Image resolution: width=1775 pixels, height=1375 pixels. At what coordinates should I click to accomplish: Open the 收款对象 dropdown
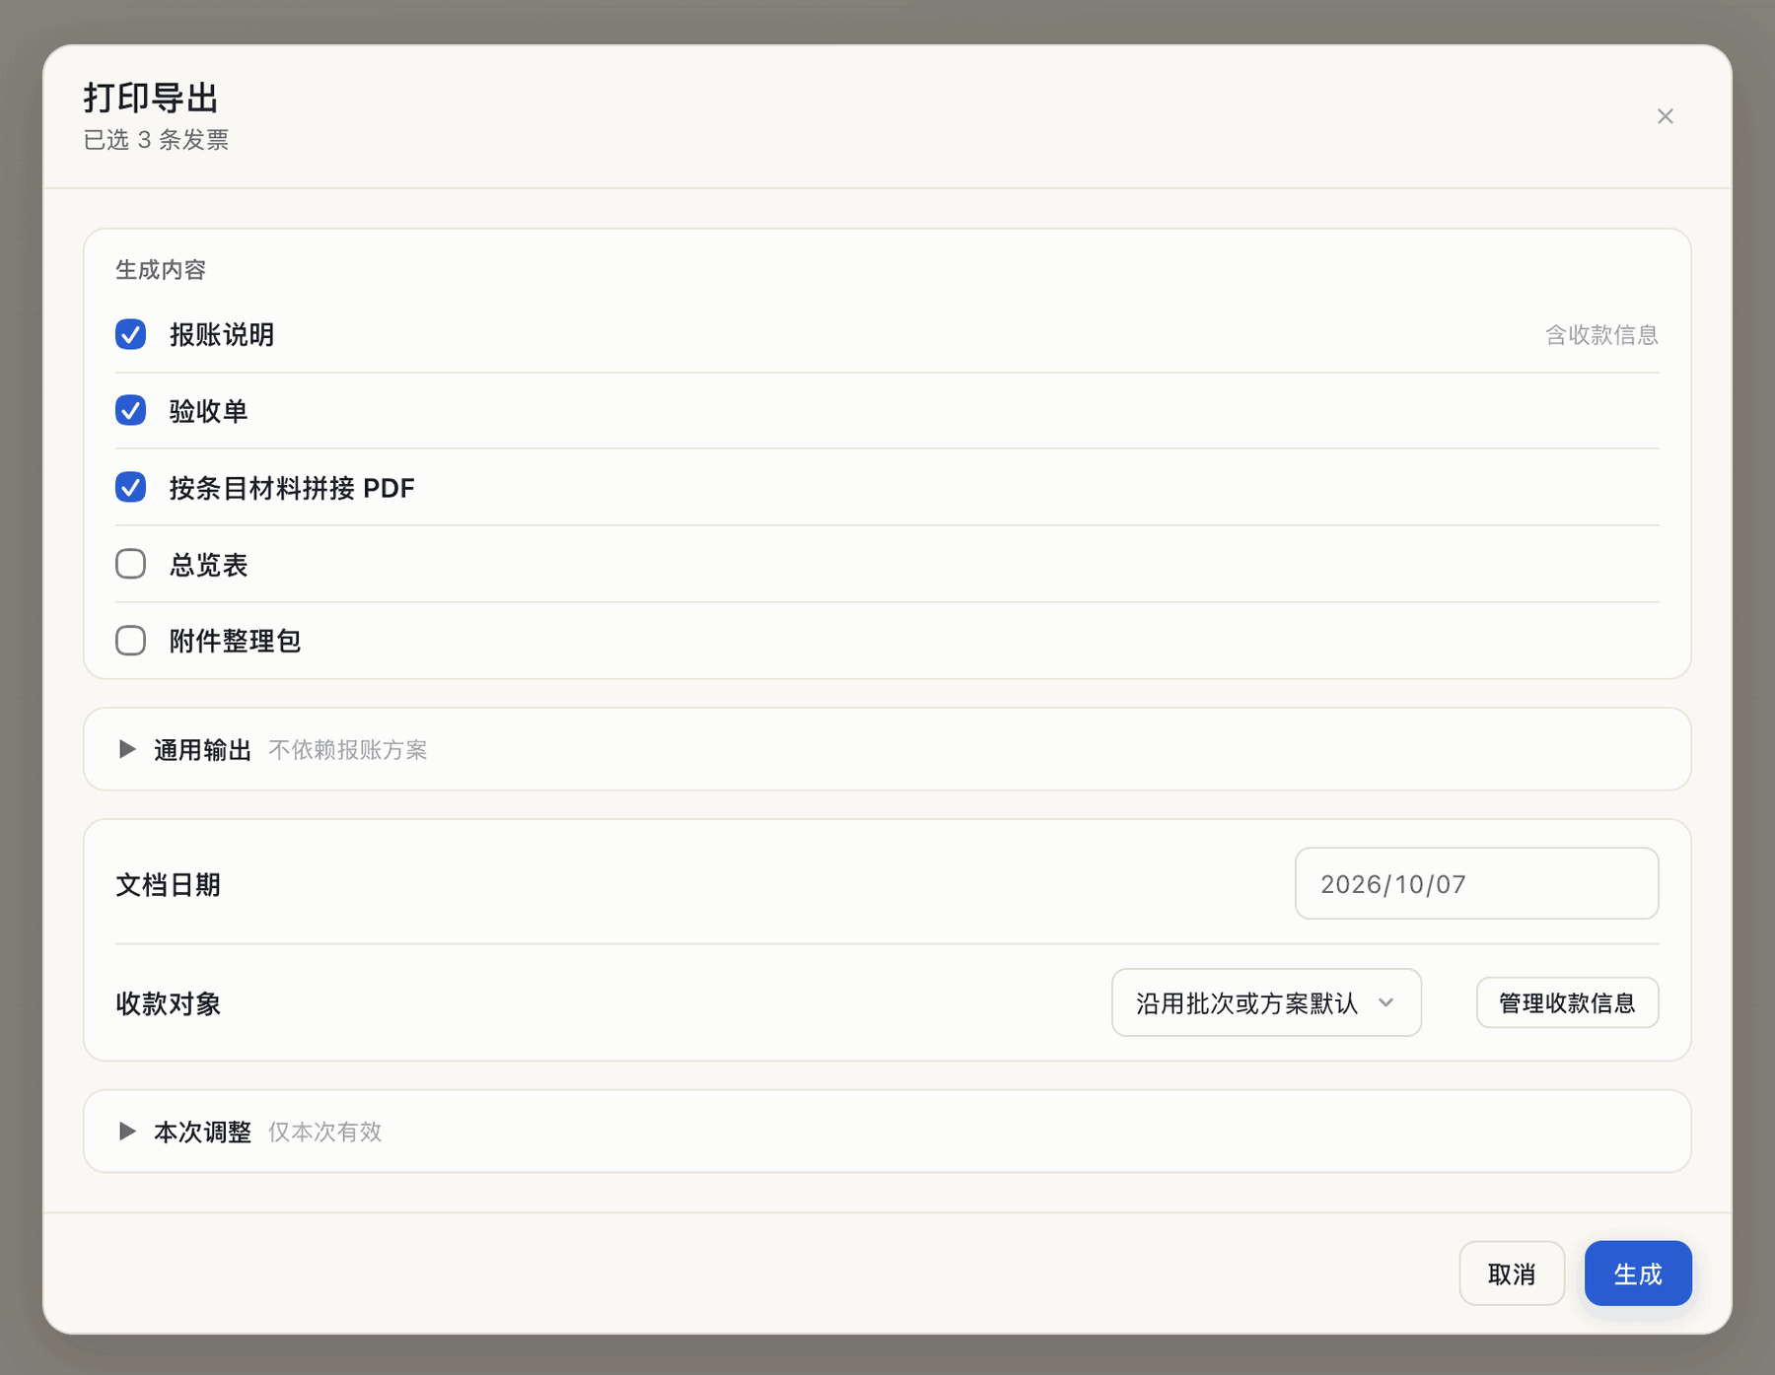pos(1266,1002)
